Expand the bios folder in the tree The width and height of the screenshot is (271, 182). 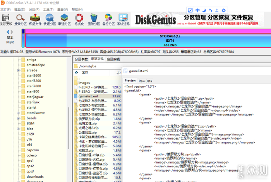pyautogui.click(x=18, y=128)
